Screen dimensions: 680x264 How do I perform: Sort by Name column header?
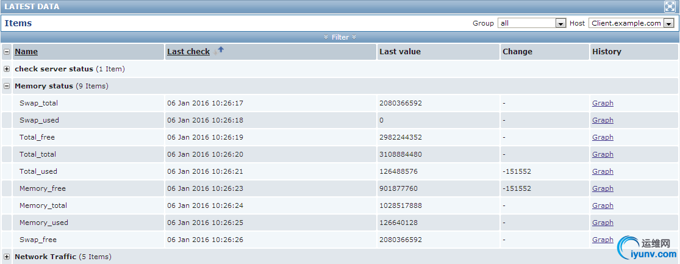(x=26, y=52)
